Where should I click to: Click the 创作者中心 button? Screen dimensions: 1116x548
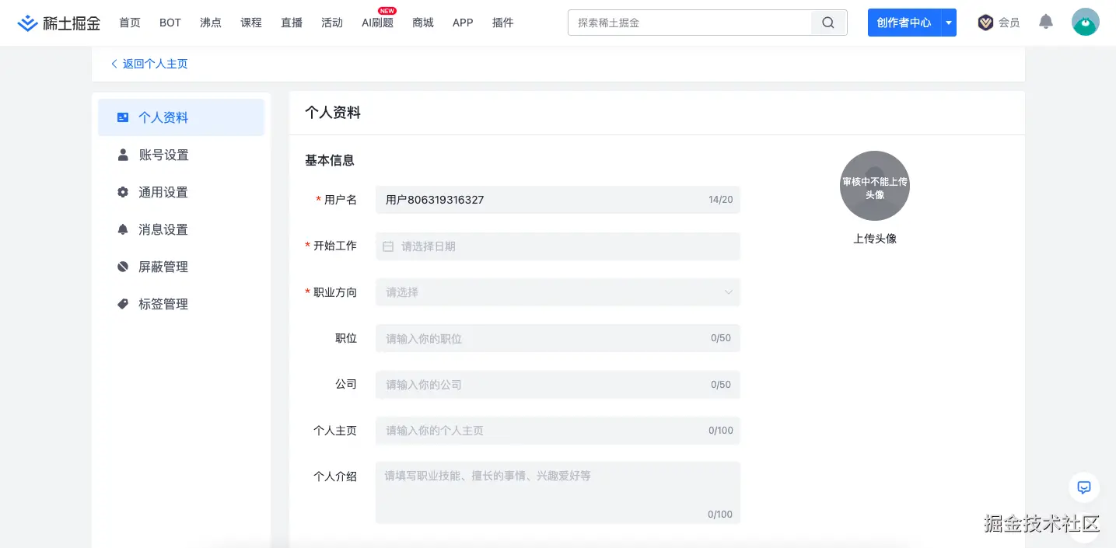point(905,23)
